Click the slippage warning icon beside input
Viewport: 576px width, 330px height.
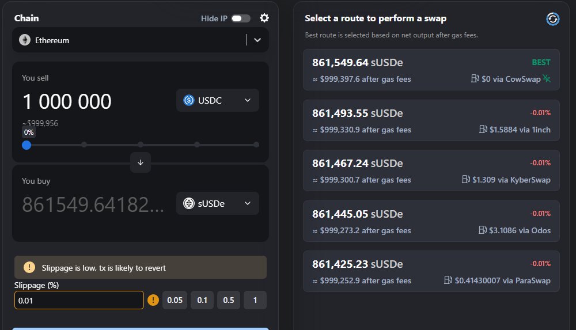tap(153, 300)
